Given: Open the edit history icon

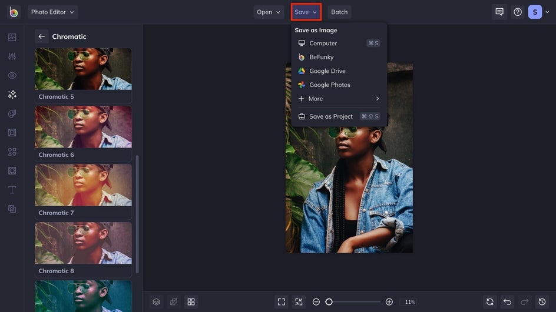Looking at the screenshot, I should tap(542, 302).
